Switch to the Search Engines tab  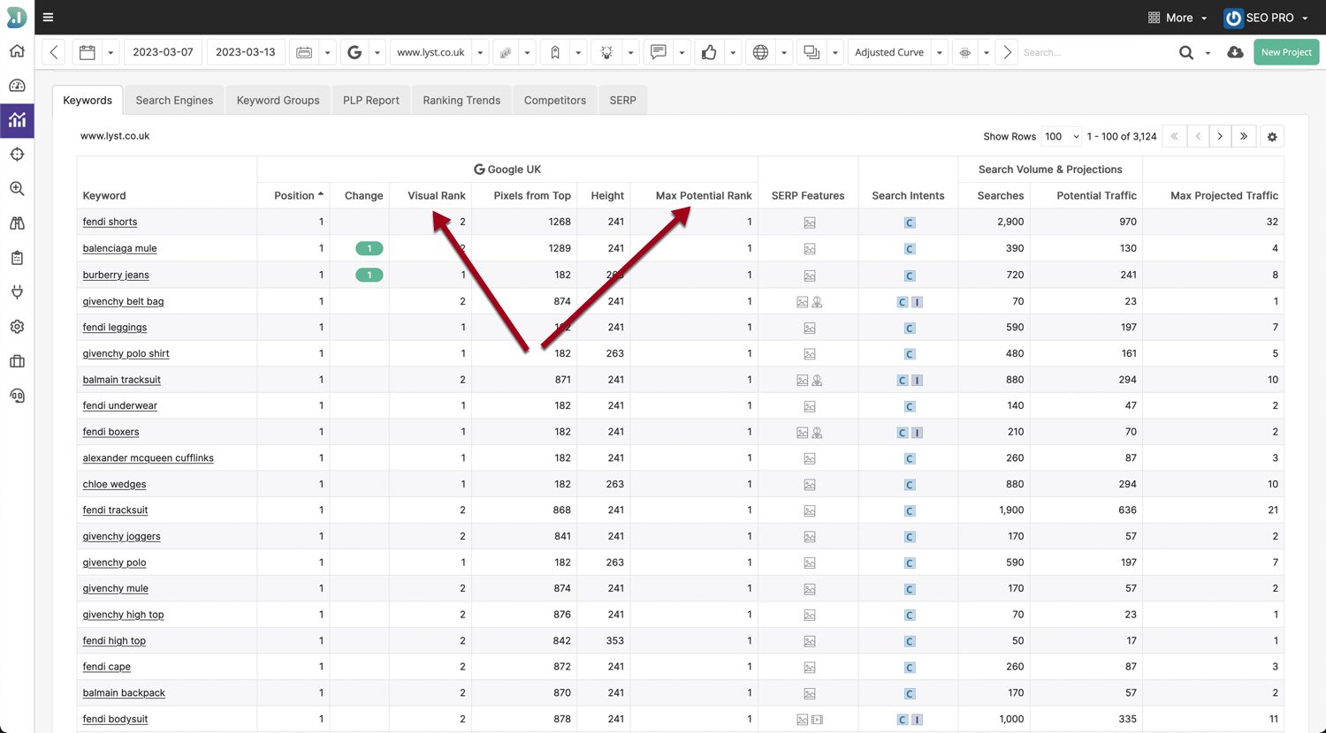(x=174, y=100)
